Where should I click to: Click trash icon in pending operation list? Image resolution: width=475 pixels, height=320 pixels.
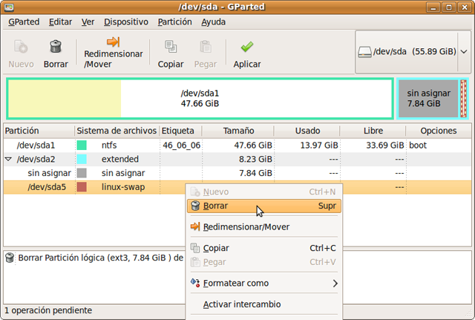tap(10, 258)
